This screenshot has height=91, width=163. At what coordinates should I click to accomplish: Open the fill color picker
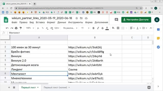[x=113, y=28]
